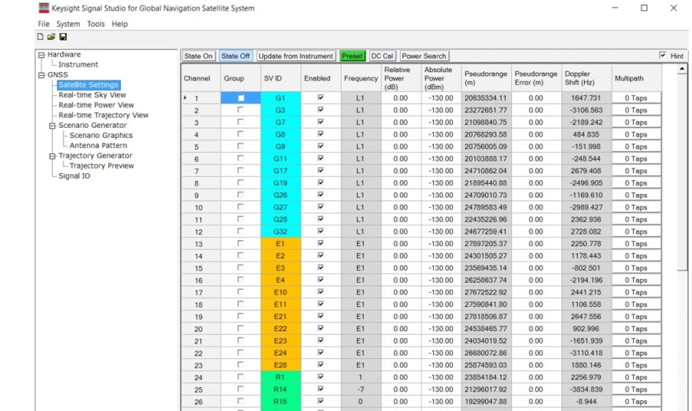Click the Keysight app icon in title bar
This screenshot has height=411, width=692.
click(45, 8)
